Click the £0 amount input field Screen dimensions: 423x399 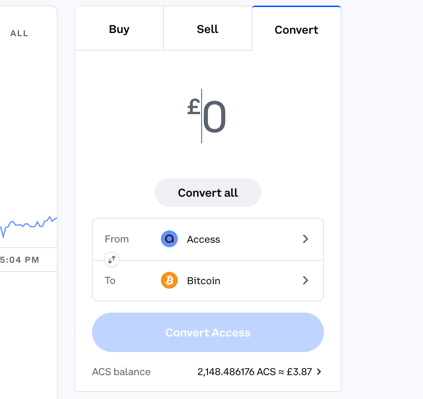[x=207, y=116]
